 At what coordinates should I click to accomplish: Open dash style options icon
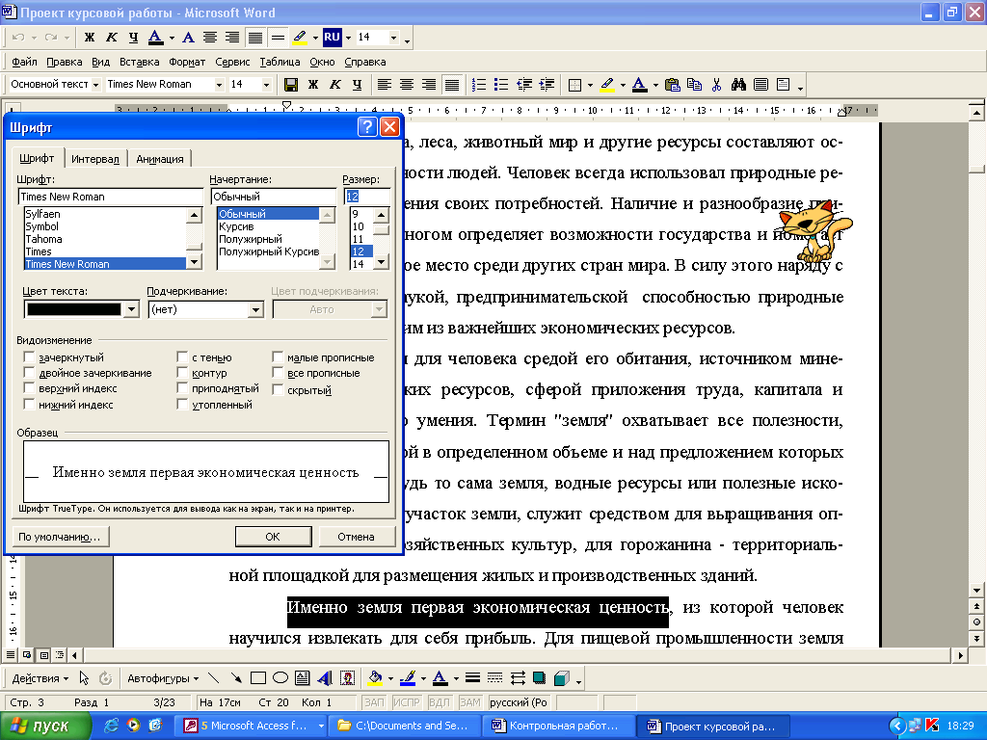click(x=494, y=677)
